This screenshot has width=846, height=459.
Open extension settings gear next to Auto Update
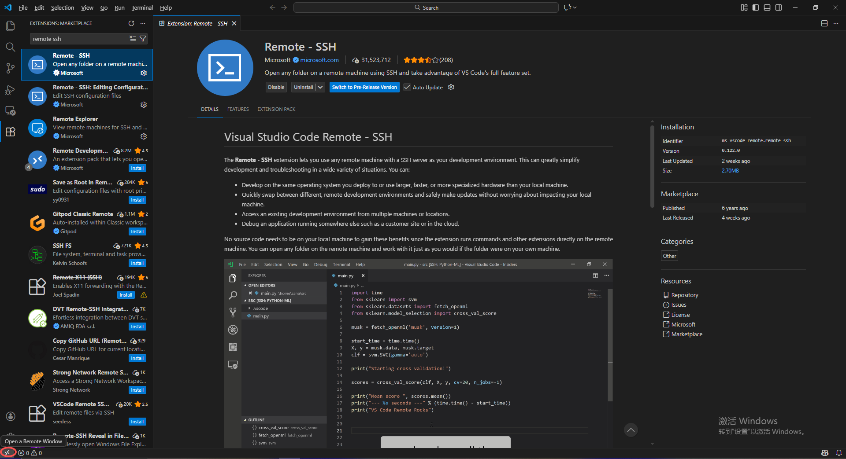pos(451,87)
